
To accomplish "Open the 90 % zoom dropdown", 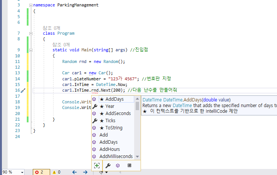I will coord(22,172).
